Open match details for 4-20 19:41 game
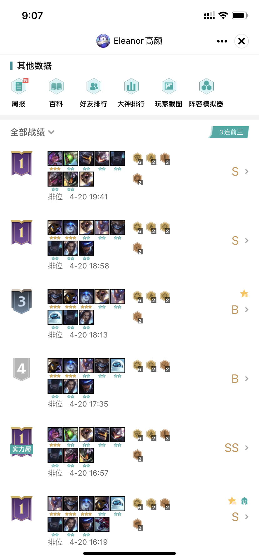The height and width of the screenshot is (560, 259). (x=129, y=176)
